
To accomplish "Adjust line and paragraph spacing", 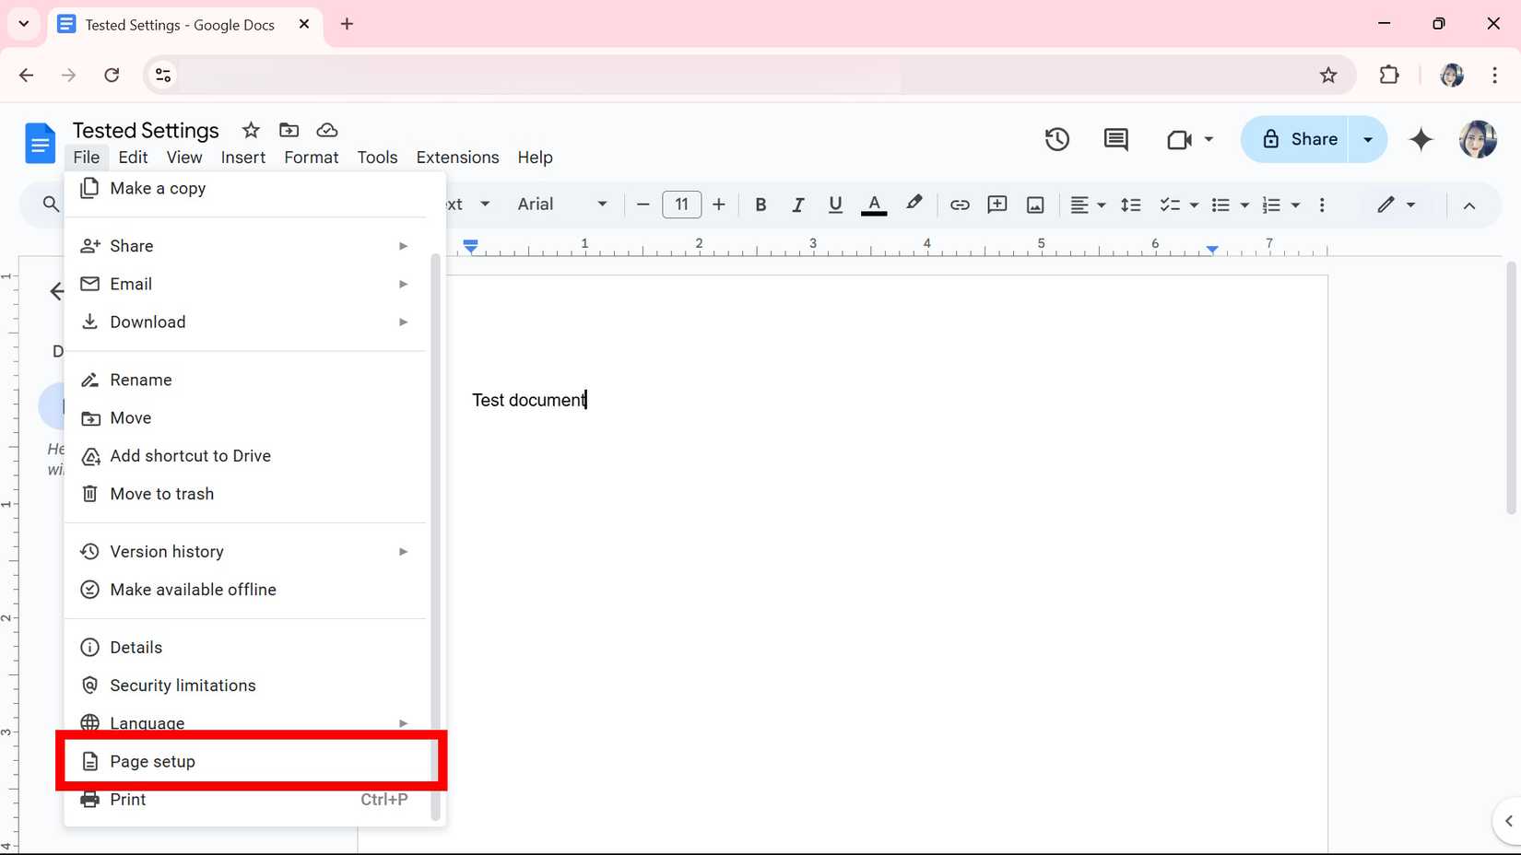I will click(x=1130, y=205).
